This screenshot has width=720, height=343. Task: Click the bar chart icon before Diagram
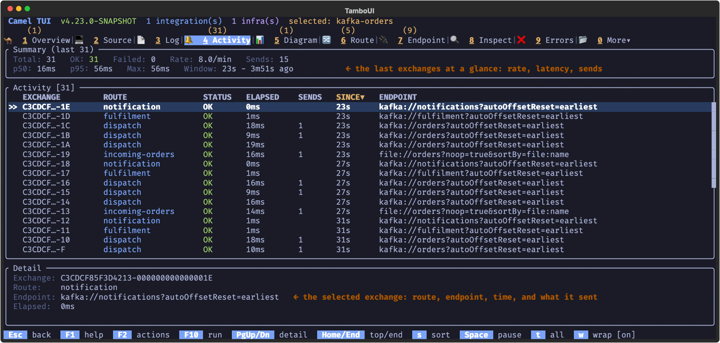click(260, 40)
